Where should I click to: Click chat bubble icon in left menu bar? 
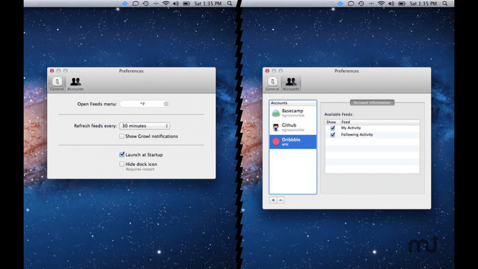[x=135, y=4]
